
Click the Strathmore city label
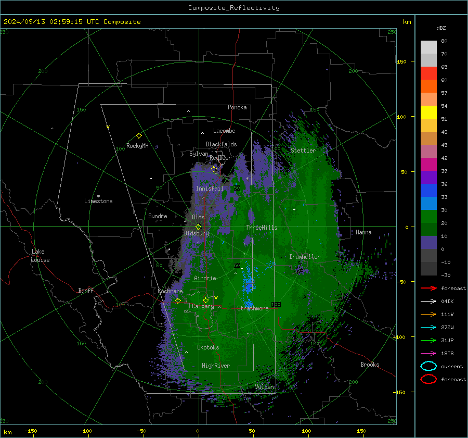pos(253,308)
